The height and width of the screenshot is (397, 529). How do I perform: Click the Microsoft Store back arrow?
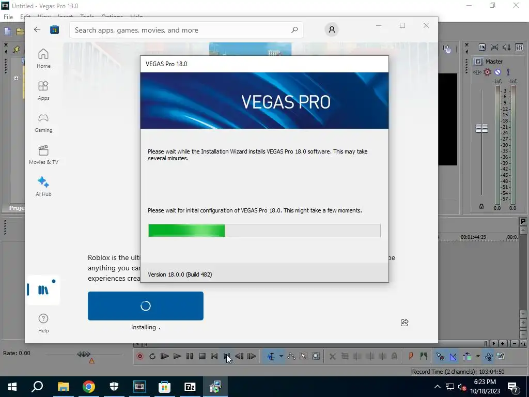37,29
